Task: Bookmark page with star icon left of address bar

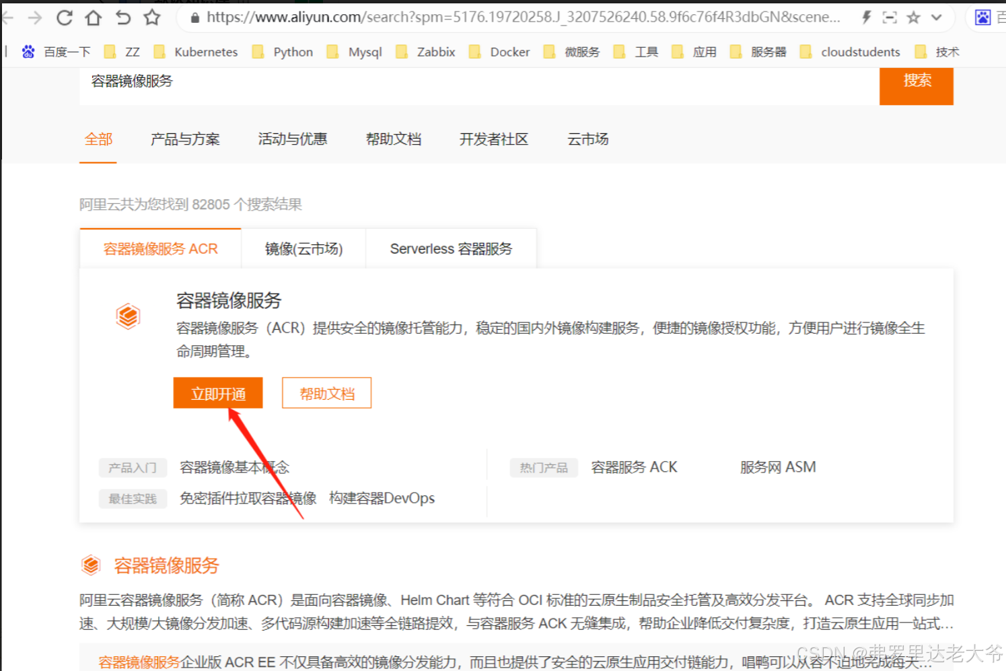Action: pyautogui.click(x=152, y=17)
